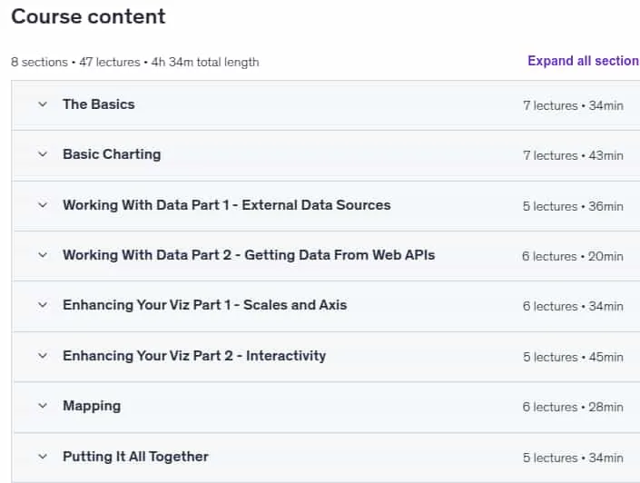
Task: Select Working With Data Part 1 title
Action: (227, 205)
